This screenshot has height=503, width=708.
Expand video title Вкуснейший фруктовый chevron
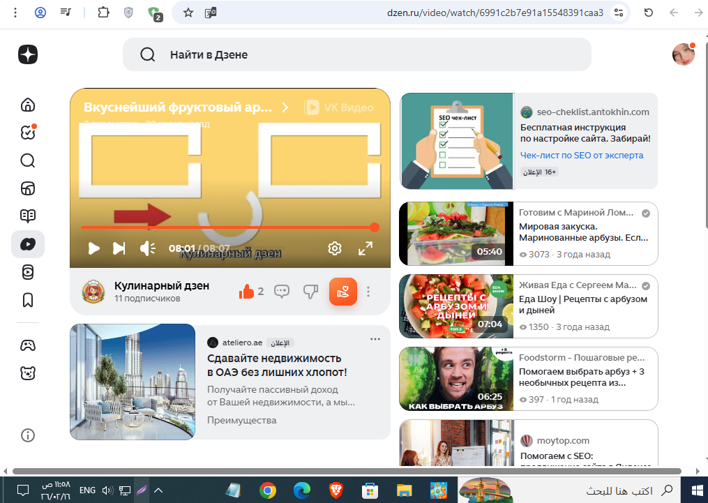coord(285,107)
